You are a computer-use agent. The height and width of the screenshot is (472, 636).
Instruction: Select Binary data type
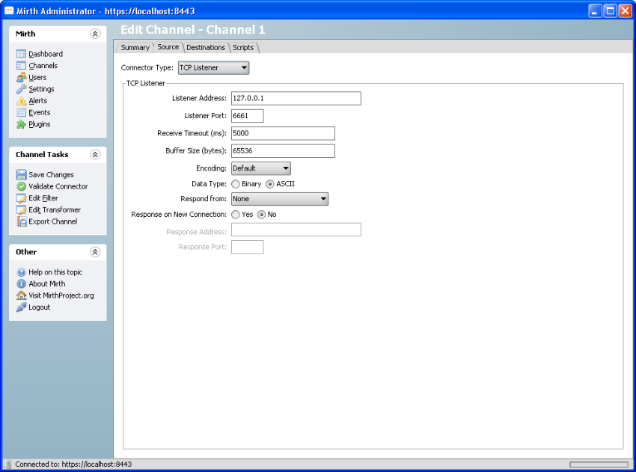coord(236,184)
